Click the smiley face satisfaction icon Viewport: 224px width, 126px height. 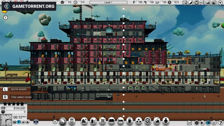tap(62, 2)
